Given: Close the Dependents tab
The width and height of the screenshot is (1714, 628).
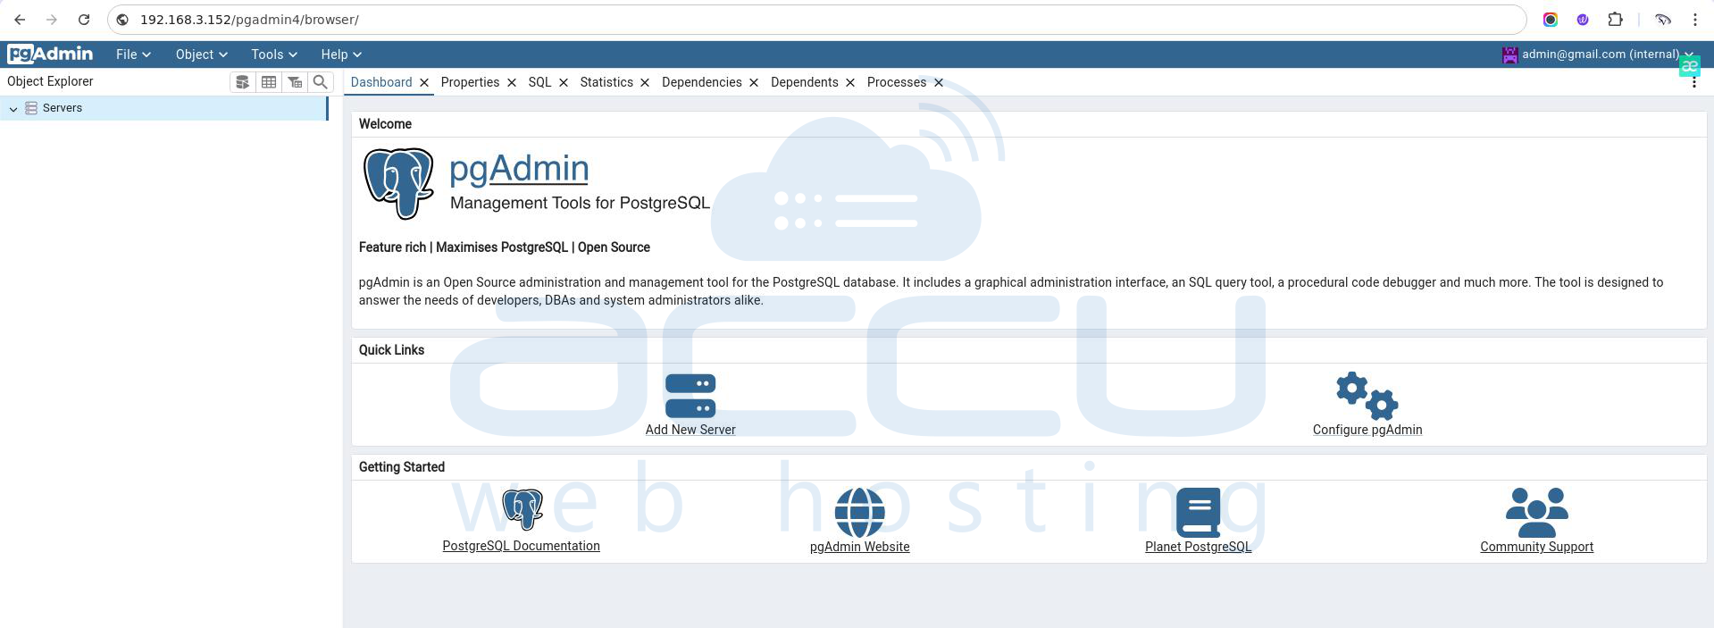Looking at the screenshot, I should click(x=850, y=82).
